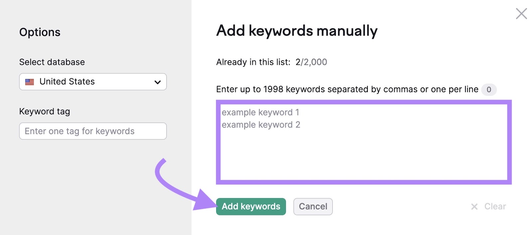Viewport: 532px width, 235px height.
Task: Select the 'Already in this list: 2/2,000' text
Action: pyautogui.click(x=272, y=62)
